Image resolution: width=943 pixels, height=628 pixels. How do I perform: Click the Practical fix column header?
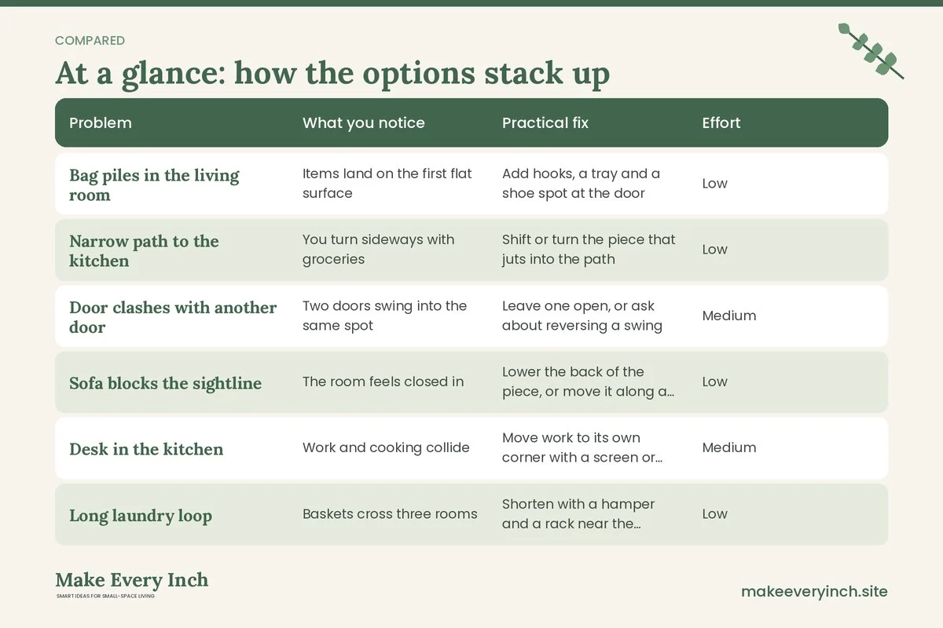click(x=545, y=122)
